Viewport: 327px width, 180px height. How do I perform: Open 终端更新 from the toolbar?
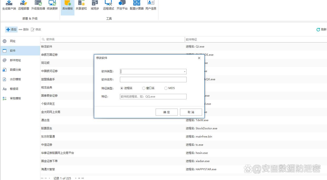pyautogui.click(x=52, y=4)
